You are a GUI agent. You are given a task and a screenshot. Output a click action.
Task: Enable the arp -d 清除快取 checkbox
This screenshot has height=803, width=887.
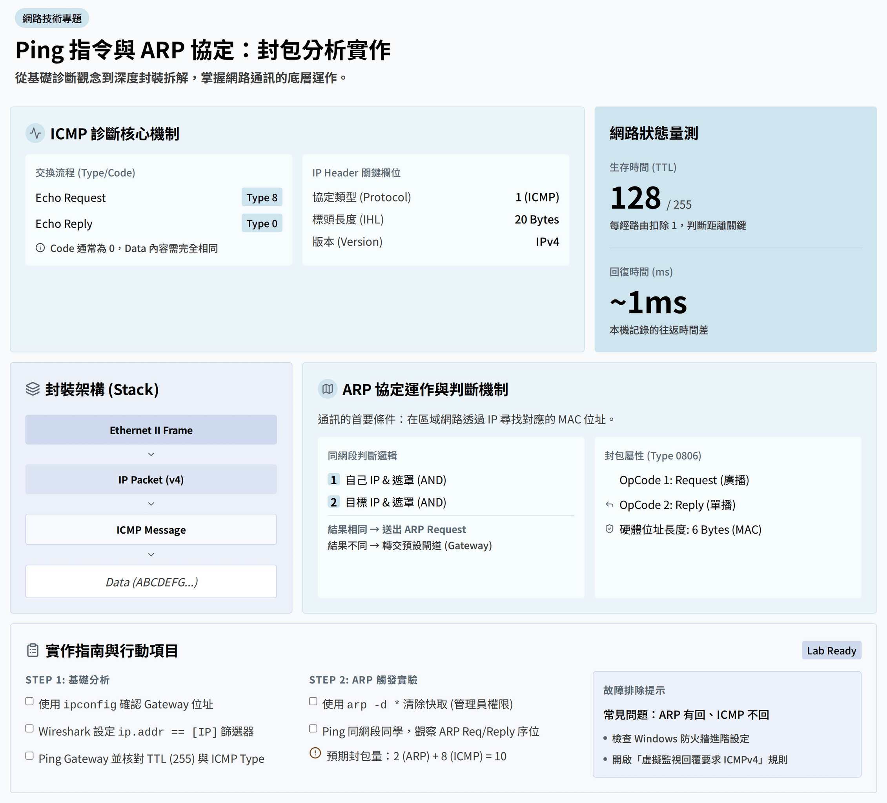[313, 701]
